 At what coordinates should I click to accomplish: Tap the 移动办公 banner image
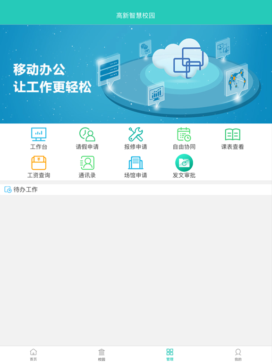[x=136, y=74]
